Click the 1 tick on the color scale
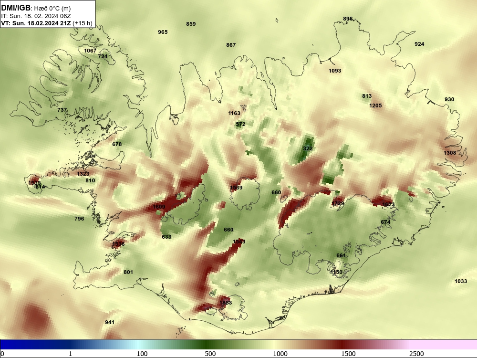Image resolution: width=477 pixels, height=358 pixels. (x=70, y=354)
